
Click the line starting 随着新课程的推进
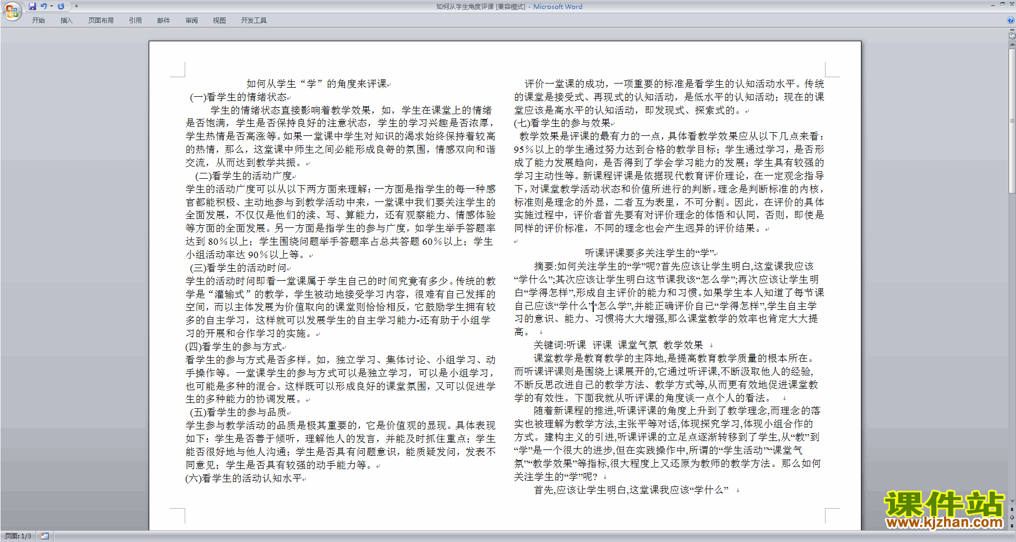(677, 410)
